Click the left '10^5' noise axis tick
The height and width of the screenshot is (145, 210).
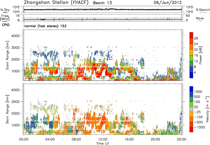[16, 7]
